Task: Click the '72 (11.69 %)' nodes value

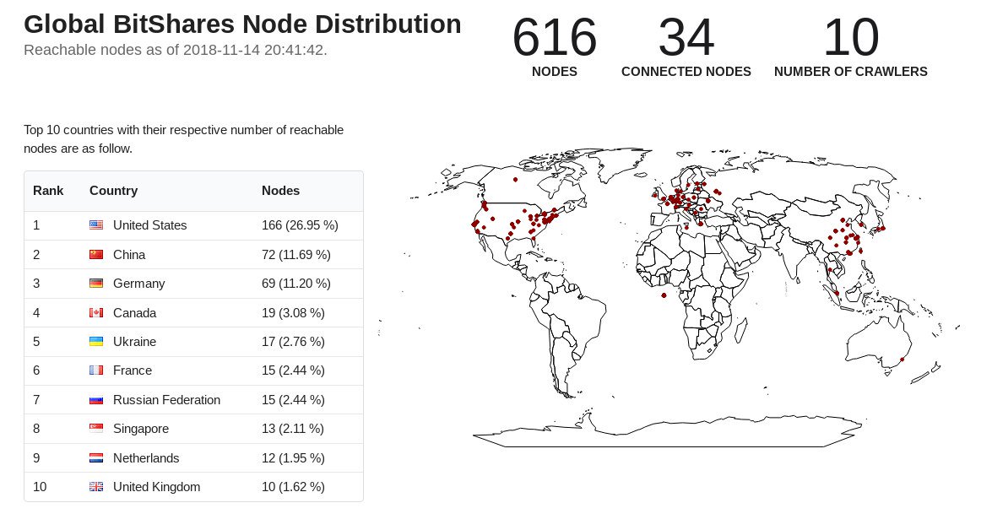Action: click(296, 254)
